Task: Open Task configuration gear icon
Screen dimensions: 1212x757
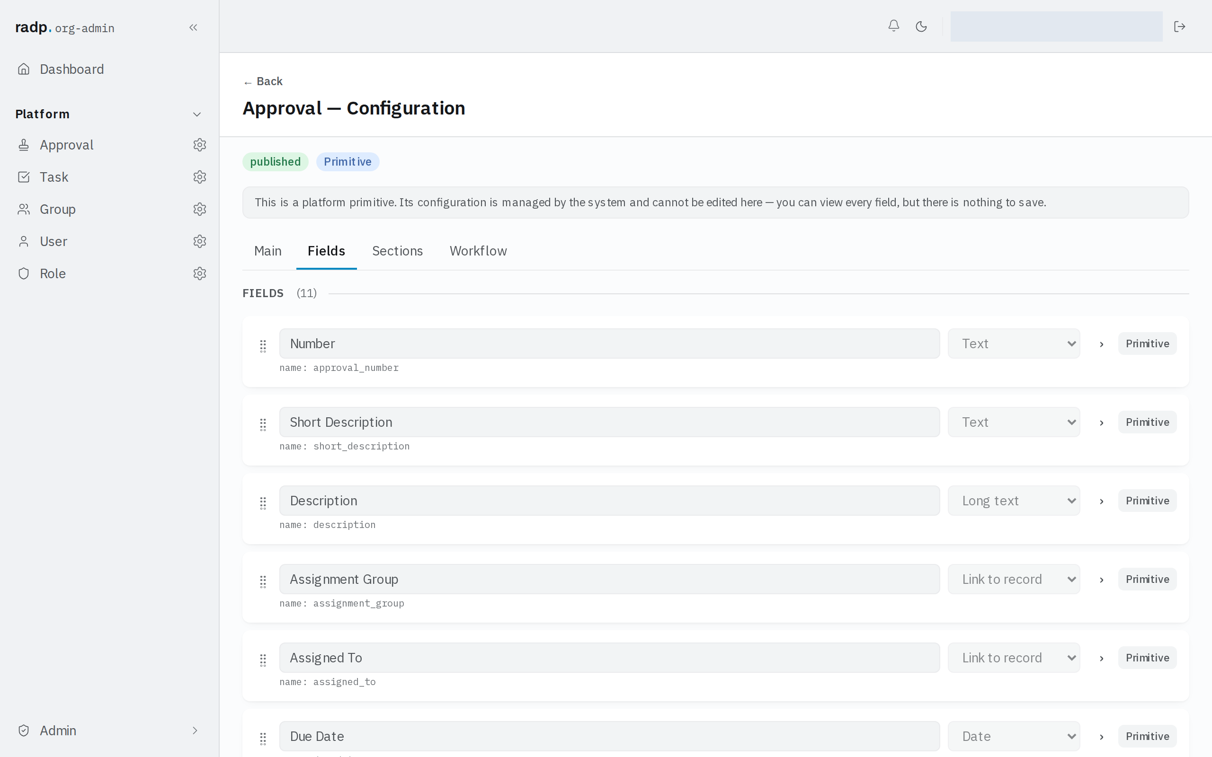Action: click(200, 177)
